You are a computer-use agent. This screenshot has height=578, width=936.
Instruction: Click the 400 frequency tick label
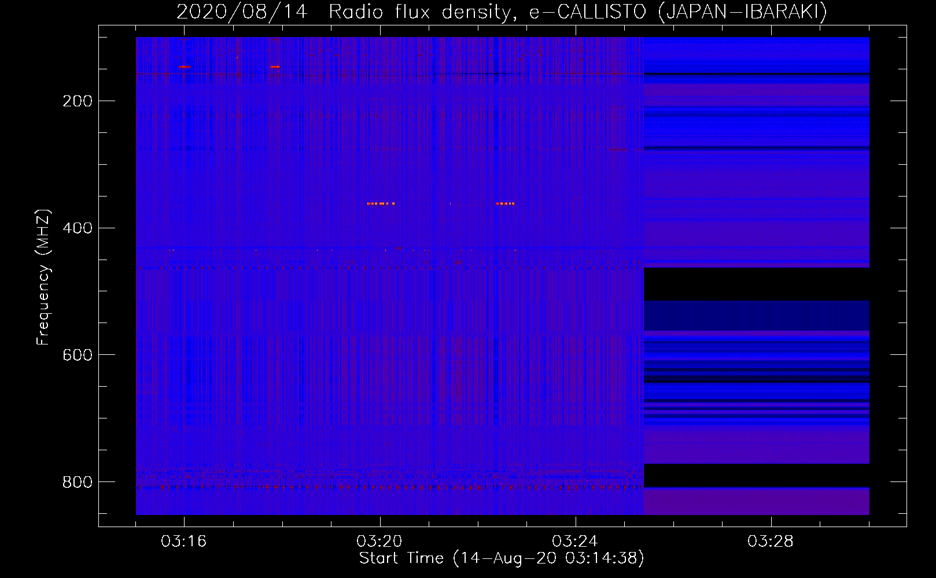click(78, 228)
